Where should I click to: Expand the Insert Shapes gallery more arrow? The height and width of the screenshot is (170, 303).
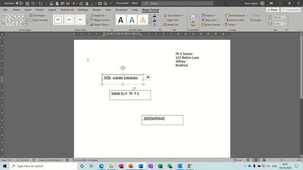point(27,24)
